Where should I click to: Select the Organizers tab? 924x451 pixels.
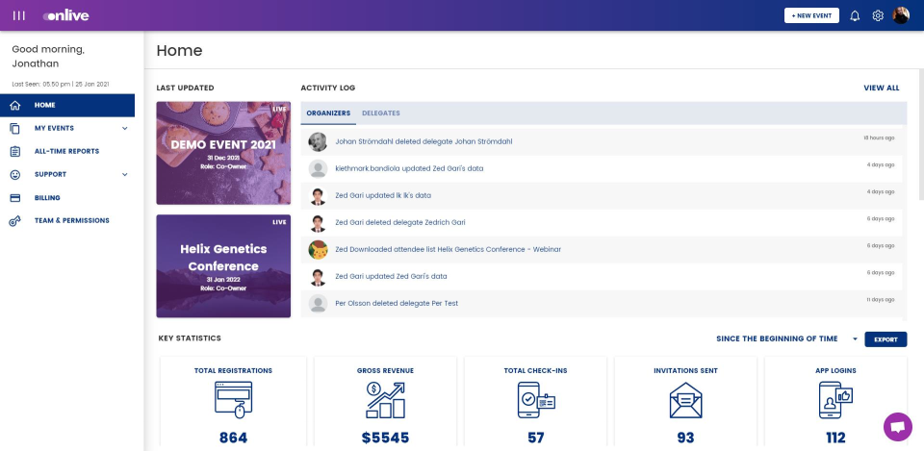[328, 113]
